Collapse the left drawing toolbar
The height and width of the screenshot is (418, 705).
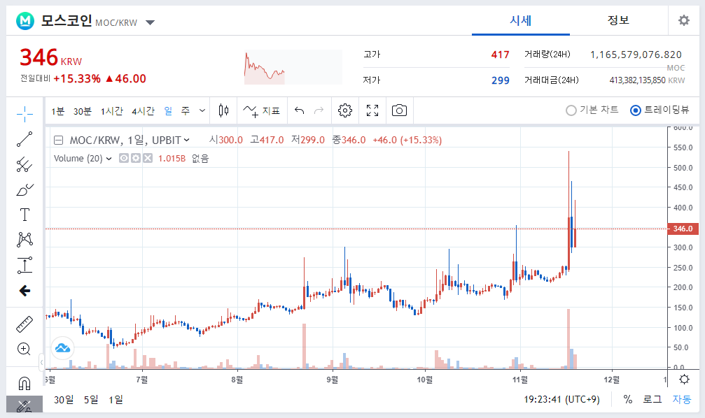click(41, 362)
